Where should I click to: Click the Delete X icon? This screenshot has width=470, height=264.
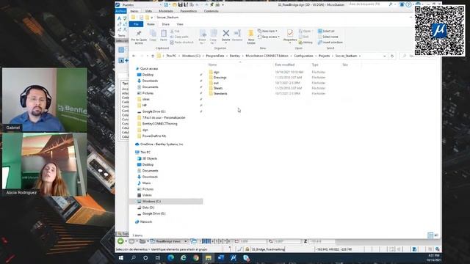coord(226,33)
